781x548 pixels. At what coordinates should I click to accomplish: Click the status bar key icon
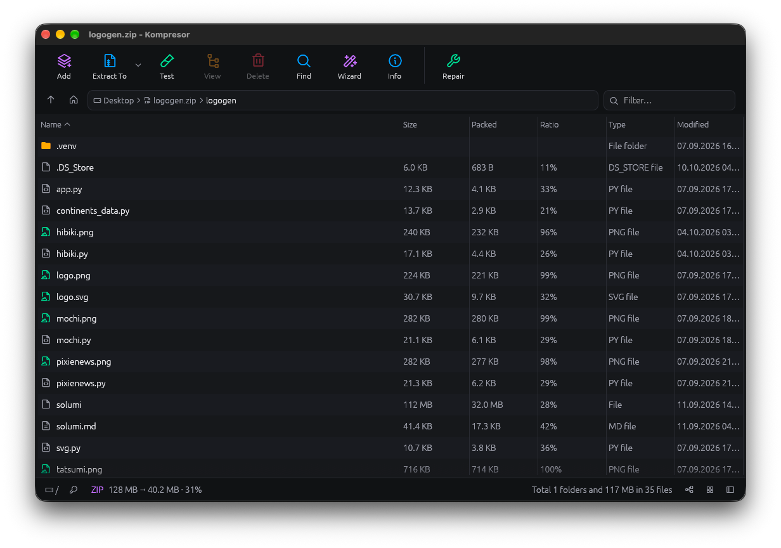[x=74, y=490]
